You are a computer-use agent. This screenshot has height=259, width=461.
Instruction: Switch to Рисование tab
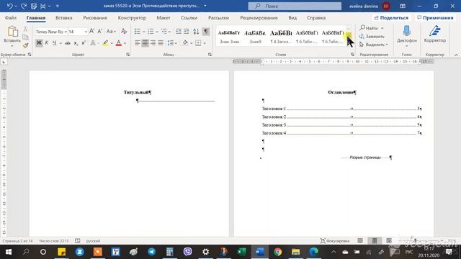tap(95, 18)
